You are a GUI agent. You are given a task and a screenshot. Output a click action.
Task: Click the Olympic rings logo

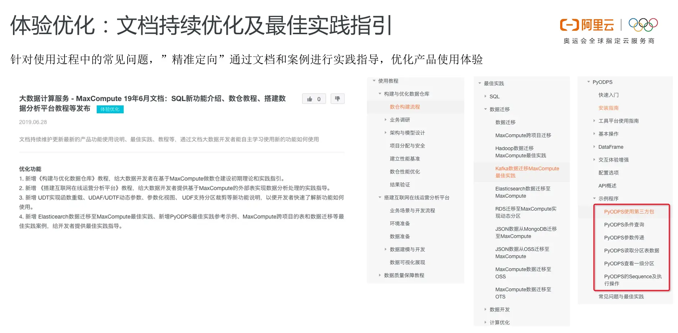tap(643, 24)
